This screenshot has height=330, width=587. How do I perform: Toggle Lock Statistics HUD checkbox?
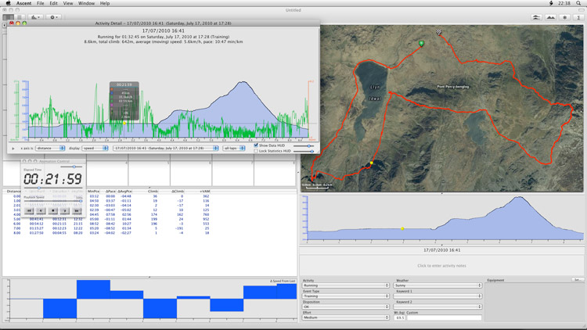coord(256,151)
